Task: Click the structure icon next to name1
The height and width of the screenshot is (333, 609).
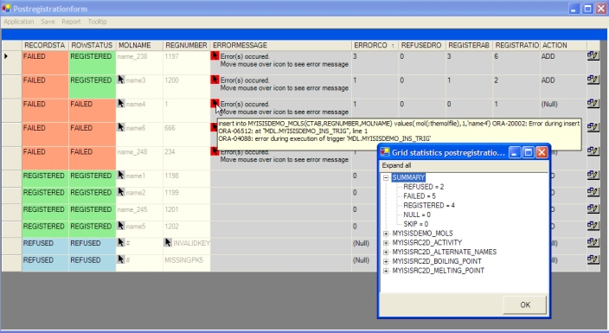Action: (x=121, y=175)
